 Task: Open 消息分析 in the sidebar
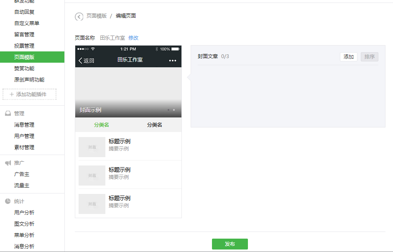pos(24,246)
